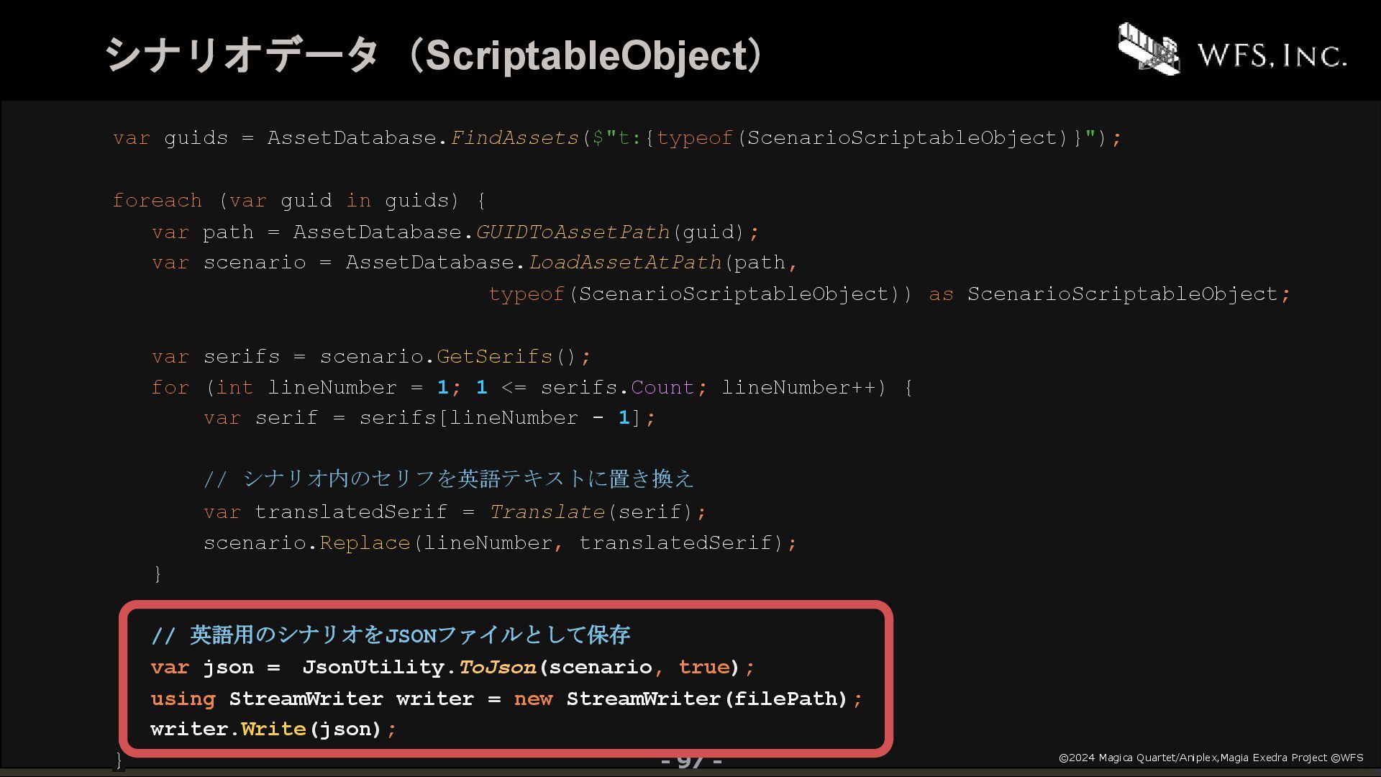Click the GetSerifs method call
1381x777 pixels.
494,356
